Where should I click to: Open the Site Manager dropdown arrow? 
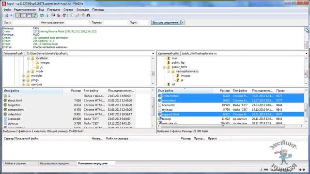point(11,15)
